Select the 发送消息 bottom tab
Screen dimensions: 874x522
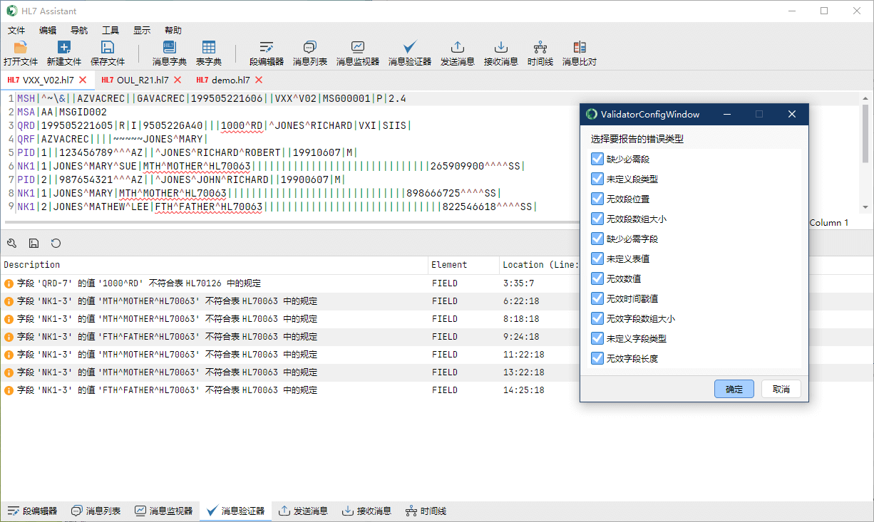coord(303,511)
